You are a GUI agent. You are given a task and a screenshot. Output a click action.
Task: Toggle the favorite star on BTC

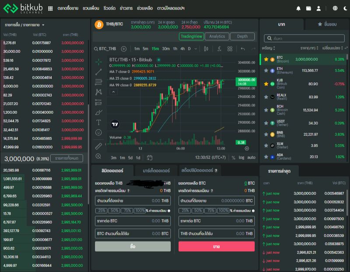266,59
